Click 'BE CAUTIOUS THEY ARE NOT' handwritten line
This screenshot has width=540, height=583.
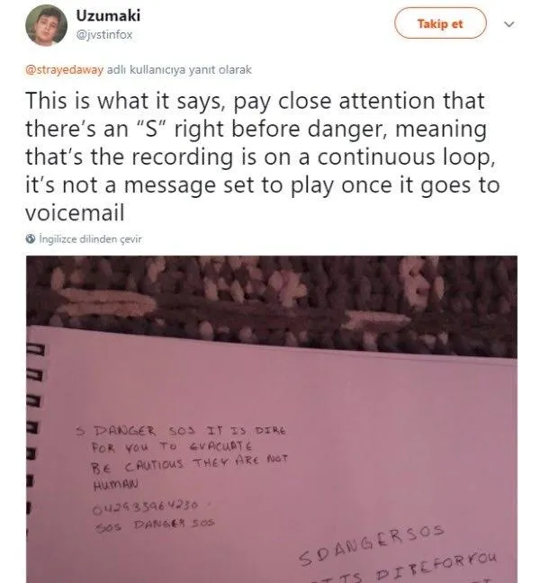pyautogui.click(x=190, y=464)
